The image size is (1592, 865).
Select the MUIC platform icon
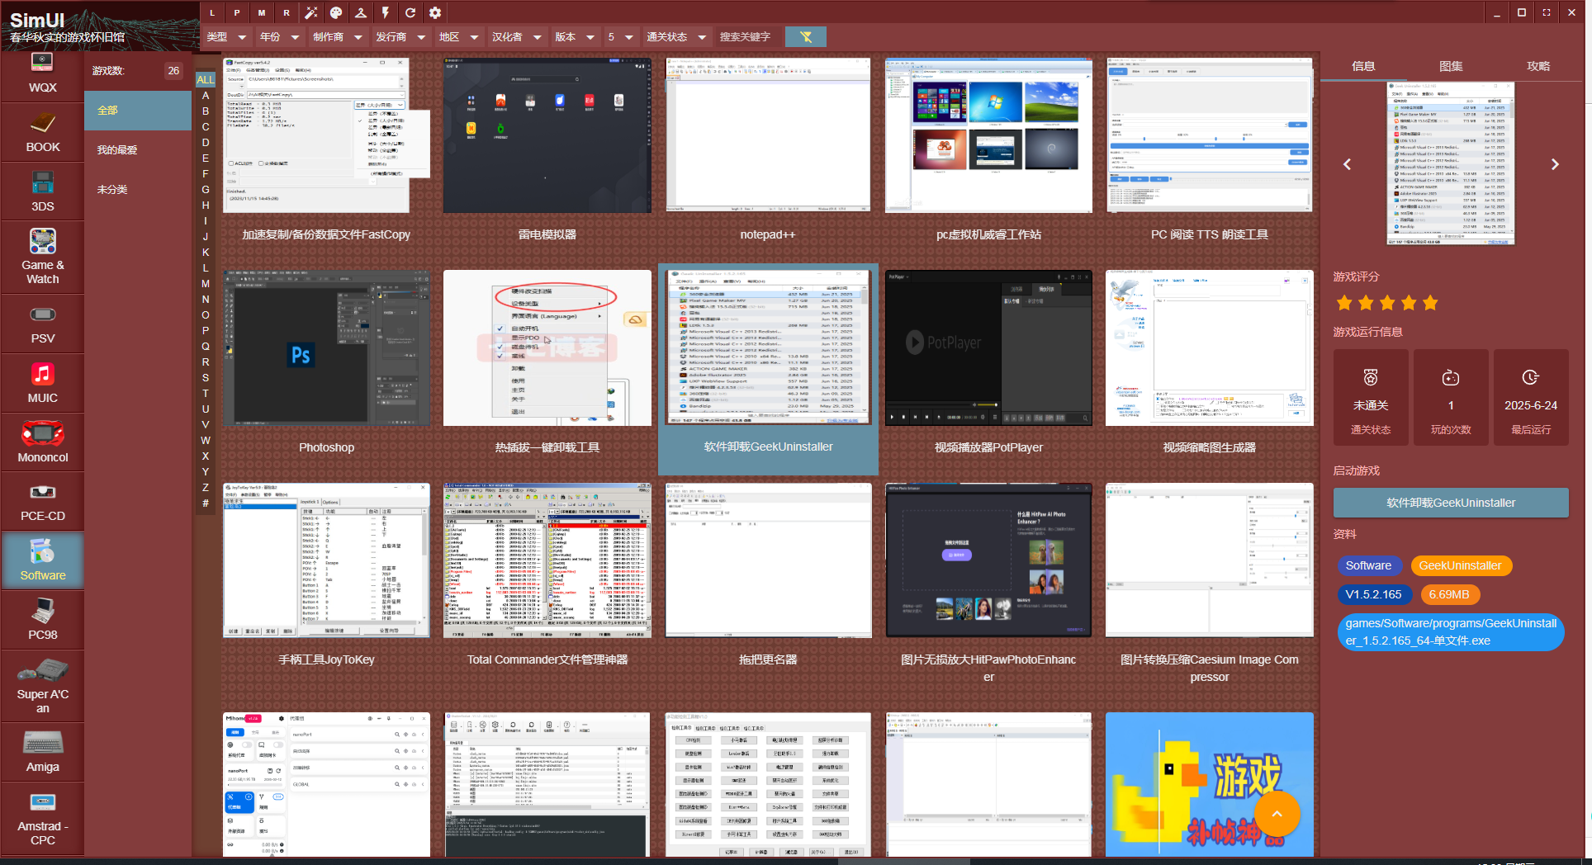coord(42,383)
